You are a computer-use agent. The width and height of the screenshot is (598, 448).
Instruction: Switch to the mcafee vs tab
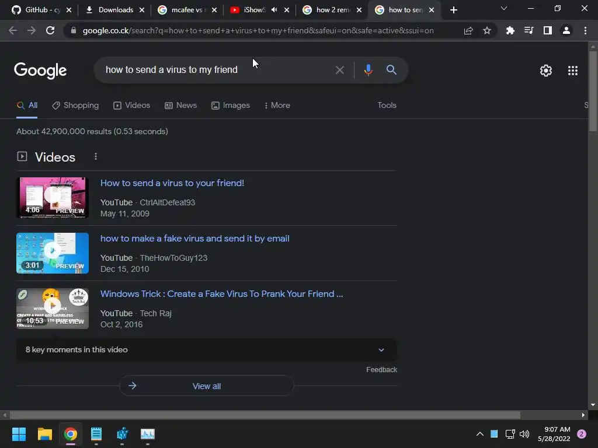click(x=183, y=10)
